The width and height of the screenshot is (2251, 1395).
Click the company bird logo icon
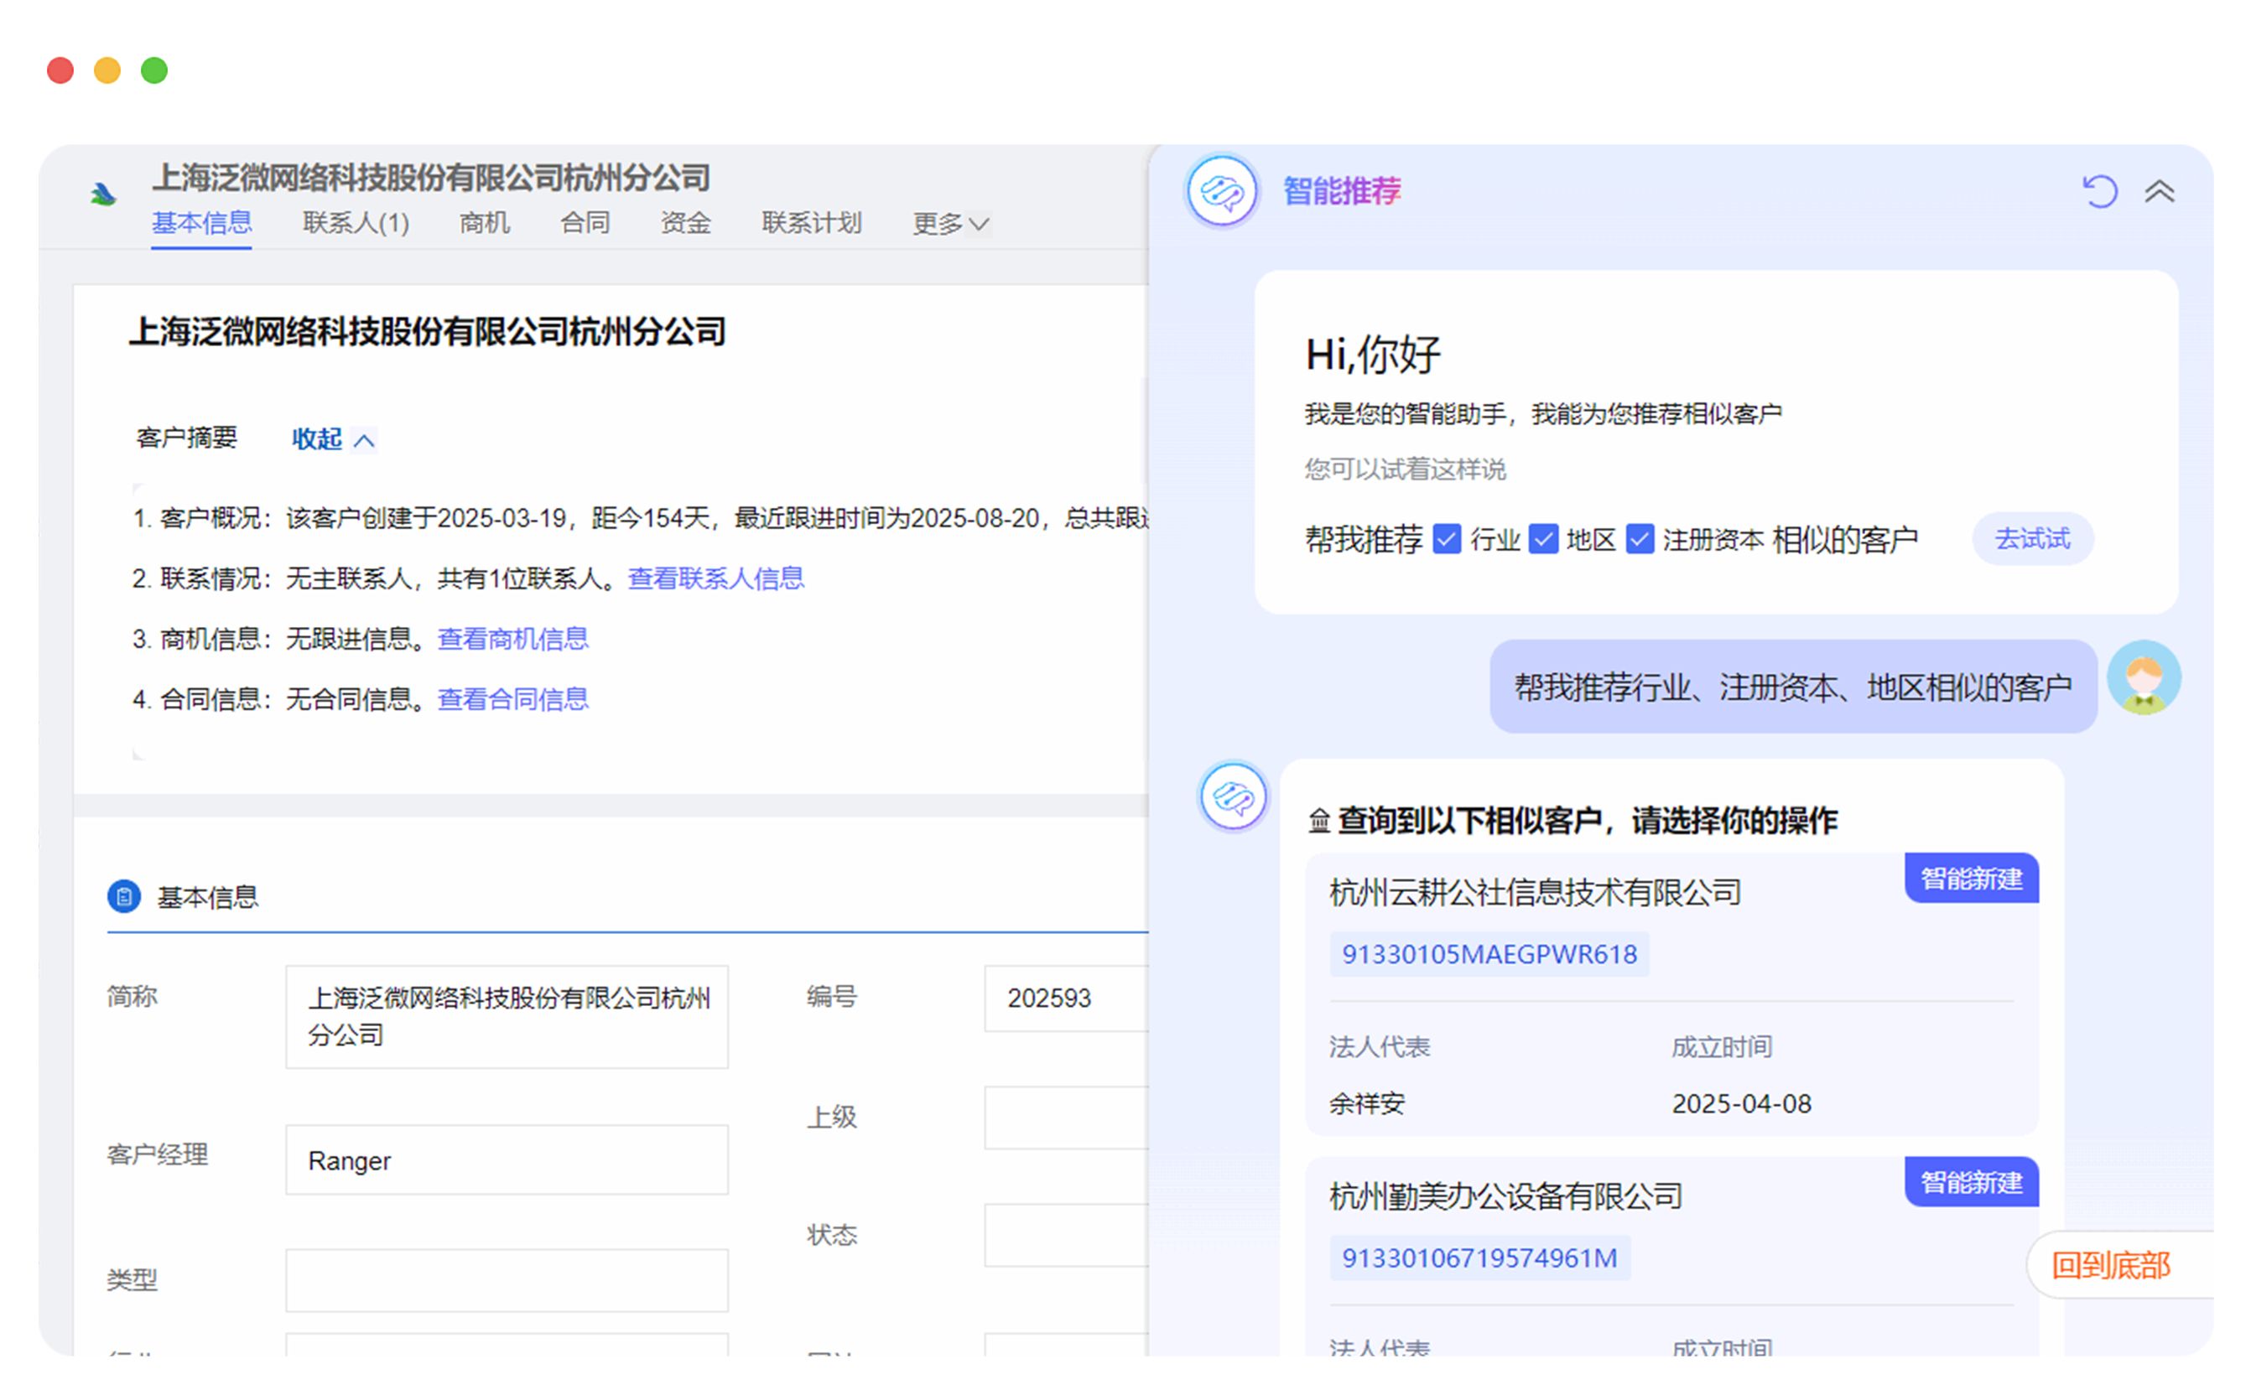point(103,194)
